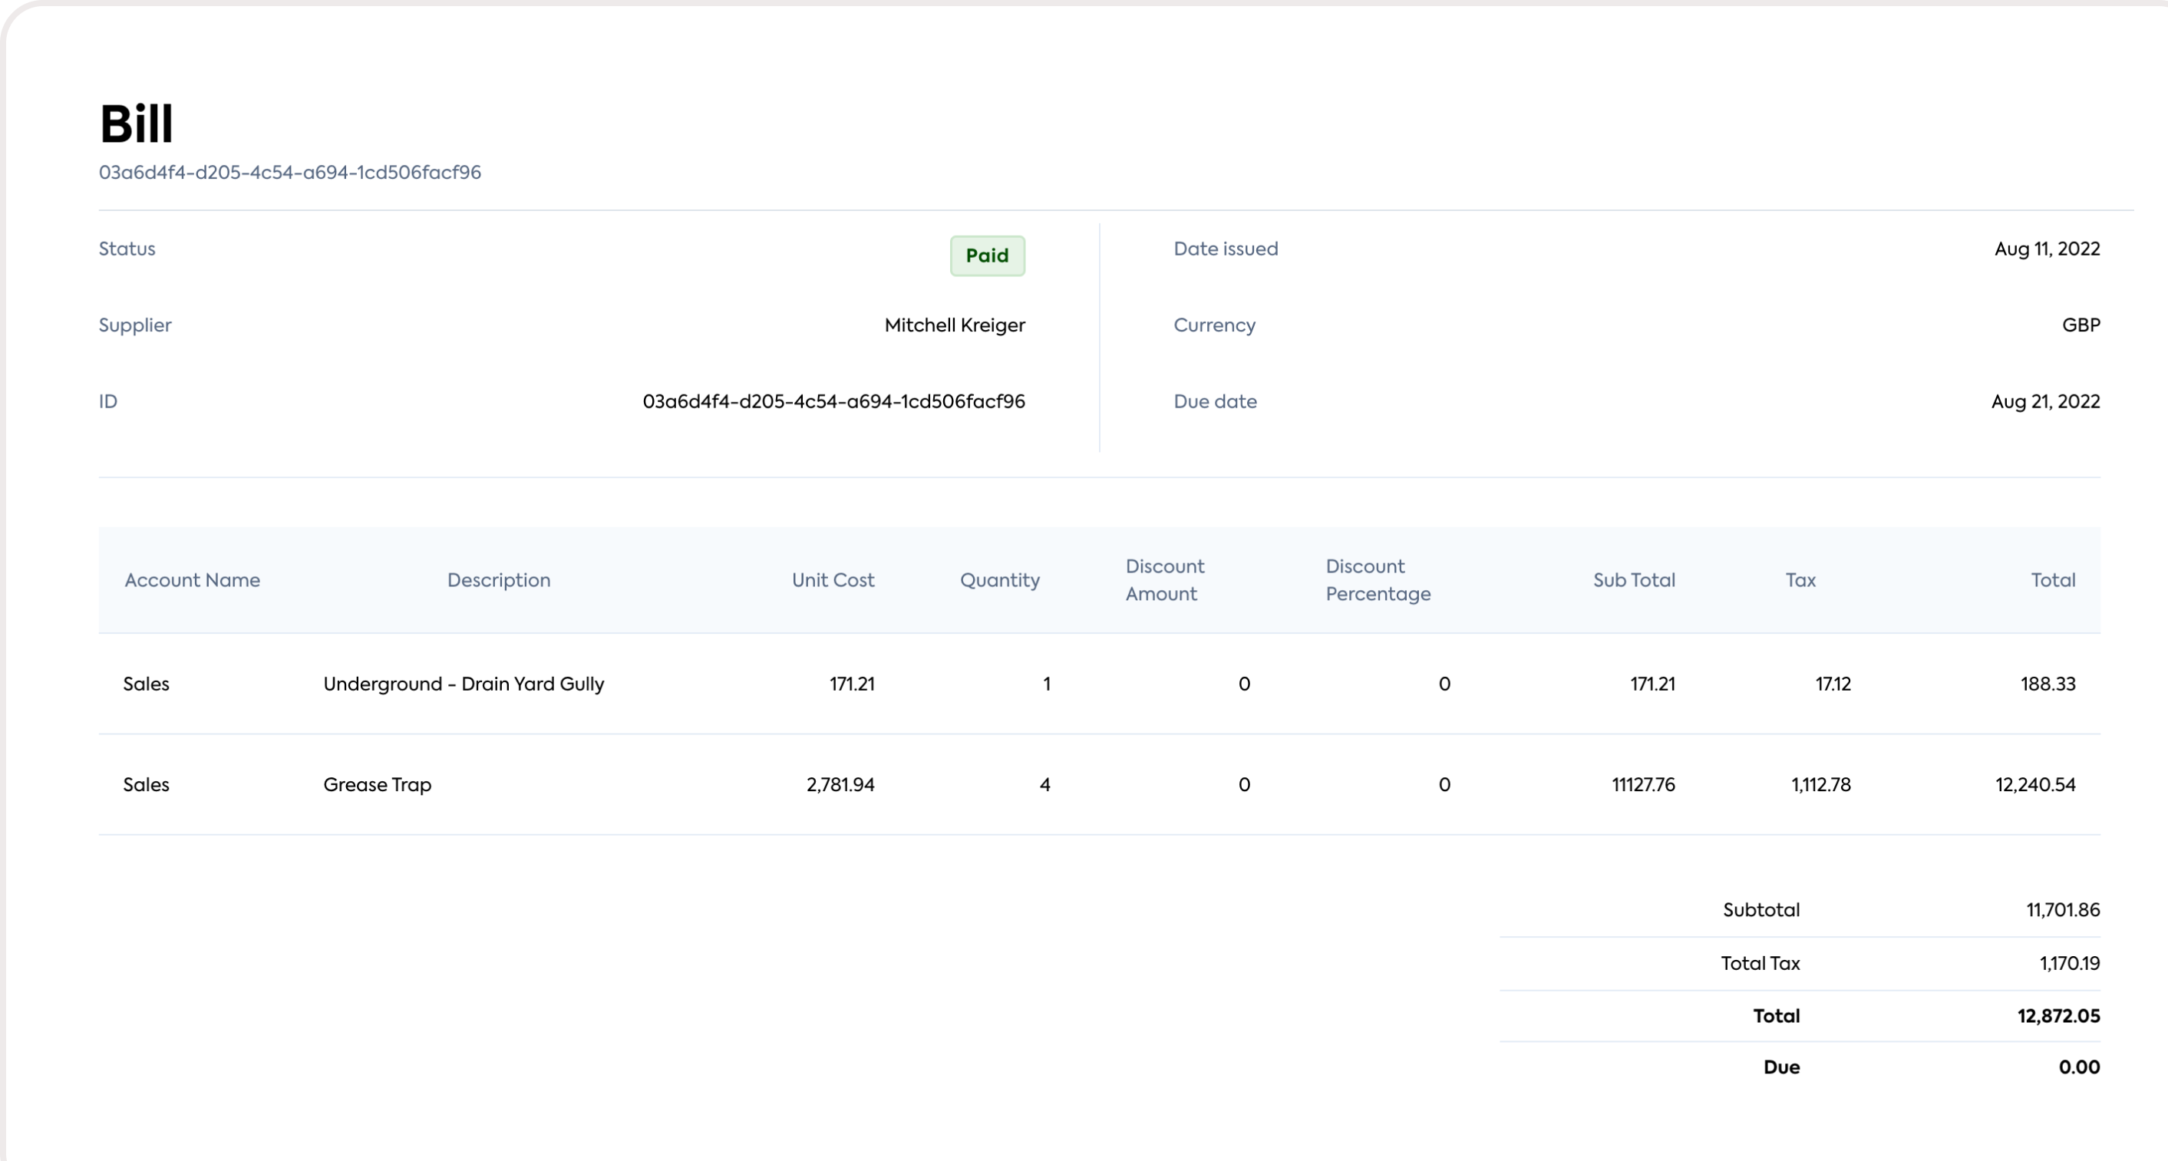
Task: Click the Aug 21, 2022 due date
Action: [x=2044, y=401]
